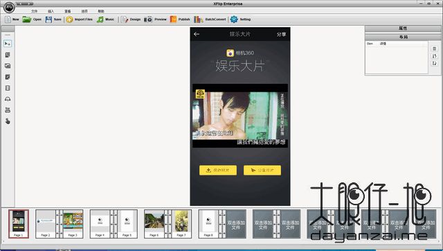Click the back arrow in the phone preview
This screenshot has height=251, width=443.
point(197,34)
